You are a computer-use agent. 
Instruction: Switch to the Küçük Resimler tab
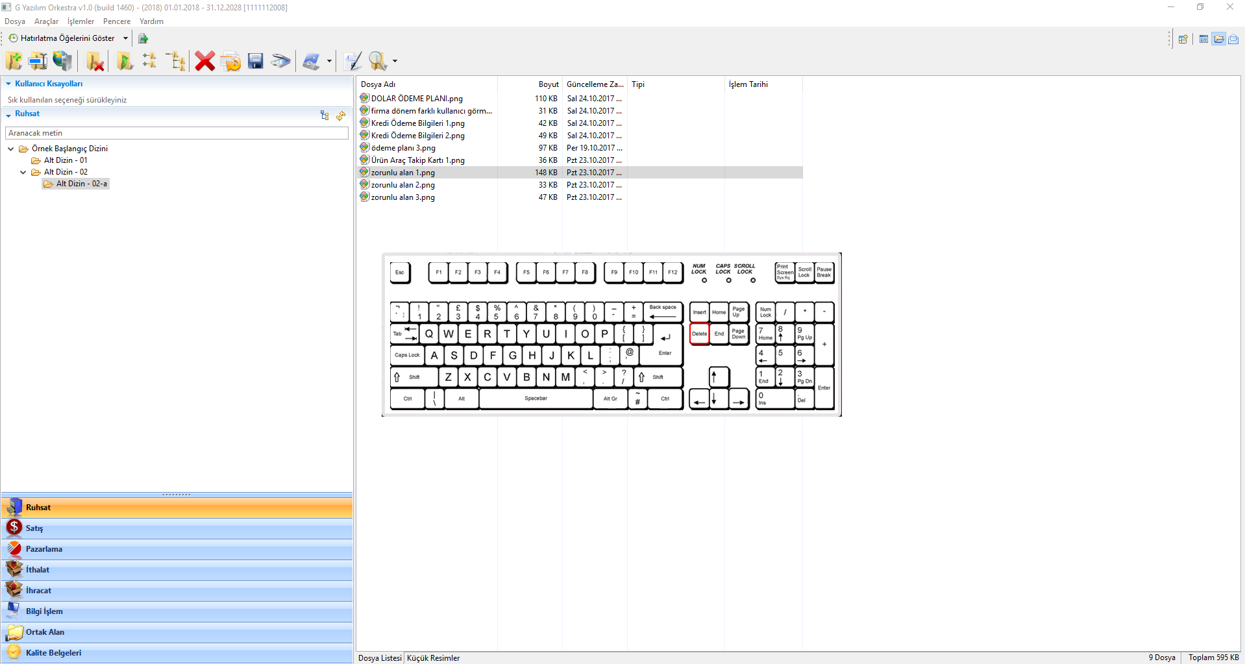[433, 658]
